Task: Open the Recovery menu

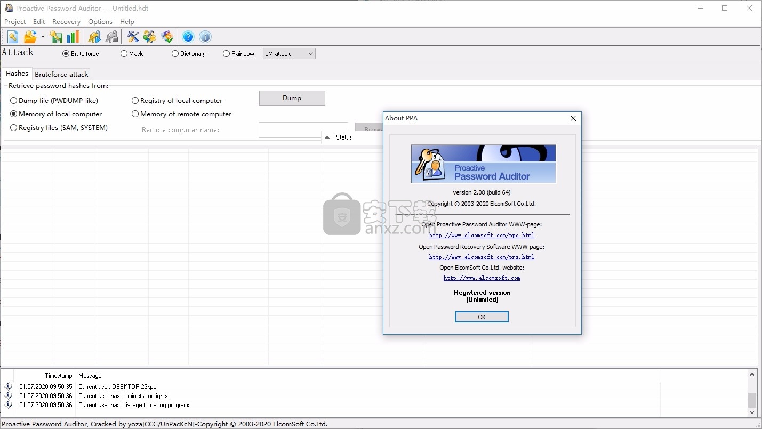Action: point(66,22)
